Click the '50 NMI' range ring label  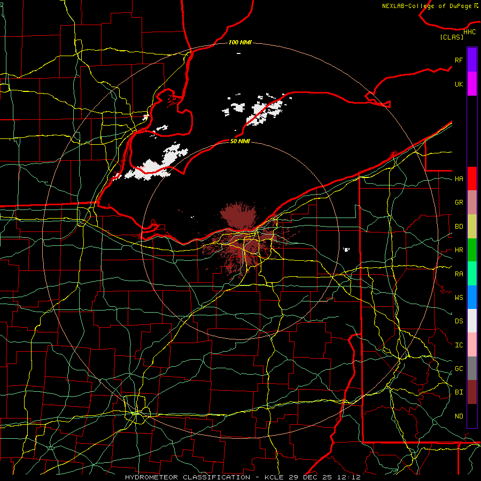click(240, 141)
